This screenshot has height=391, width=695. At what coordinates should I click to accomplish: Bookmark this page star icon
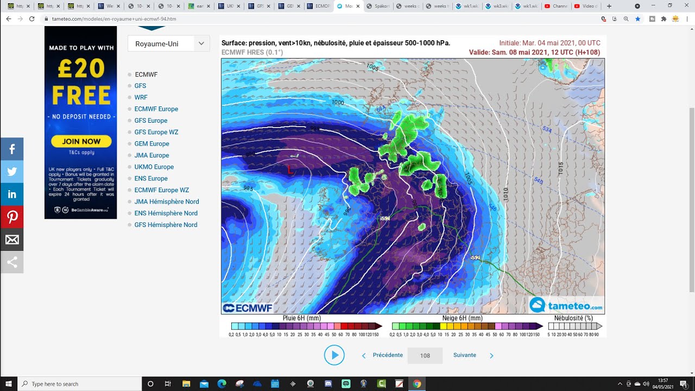(638, 18)
